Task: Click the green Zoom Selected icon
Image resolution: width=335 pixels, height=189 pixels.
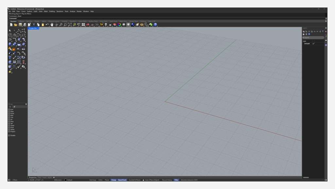Action: tap(74, 25)
